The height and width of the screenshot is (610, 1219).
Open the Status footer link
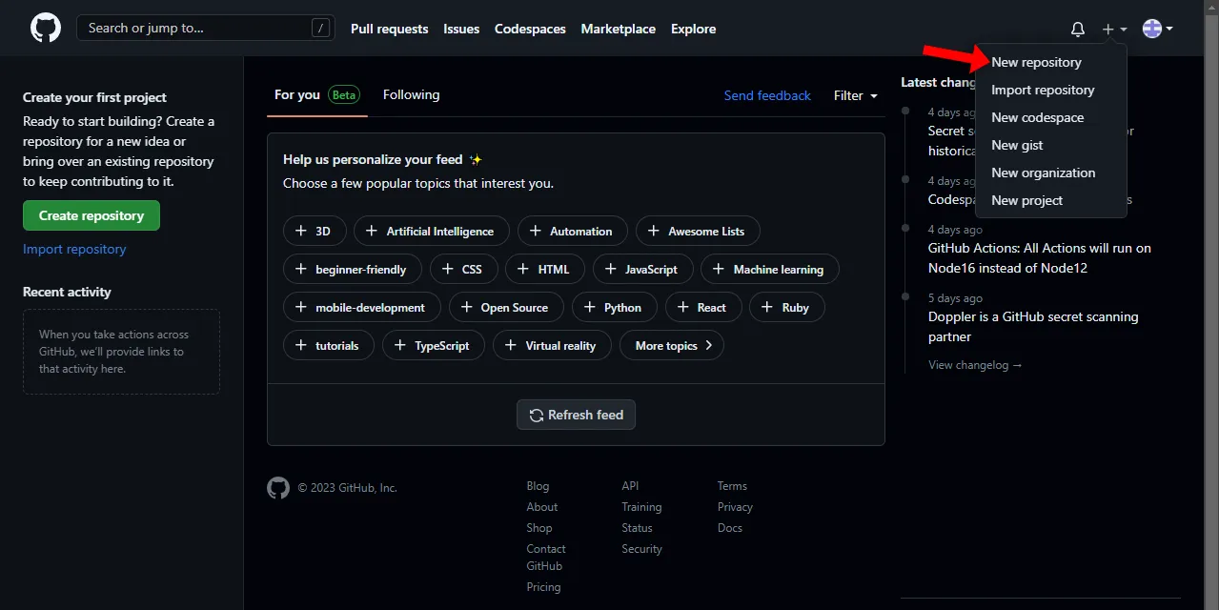[x=638, y=528]
